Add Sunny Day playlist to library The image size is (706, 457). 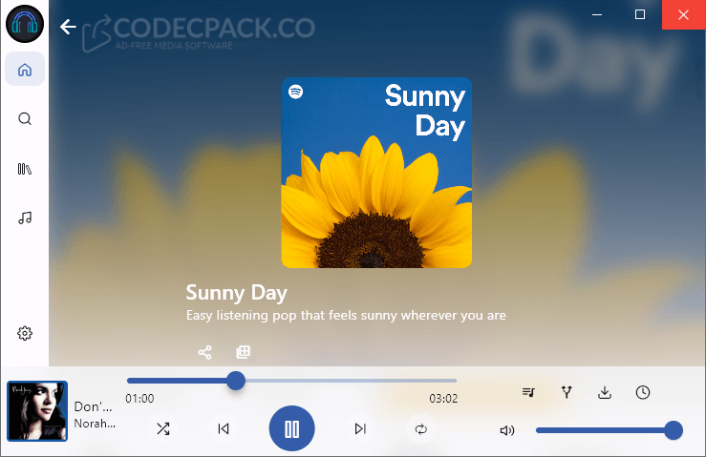point(244,352)
